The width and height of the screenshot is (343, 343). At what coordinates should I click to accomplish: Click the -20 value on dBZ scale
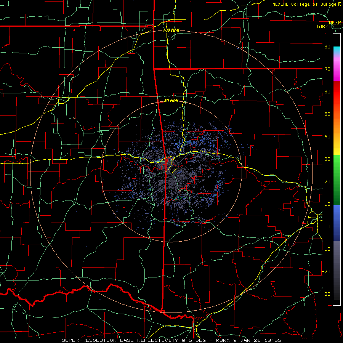coord(326,271)
